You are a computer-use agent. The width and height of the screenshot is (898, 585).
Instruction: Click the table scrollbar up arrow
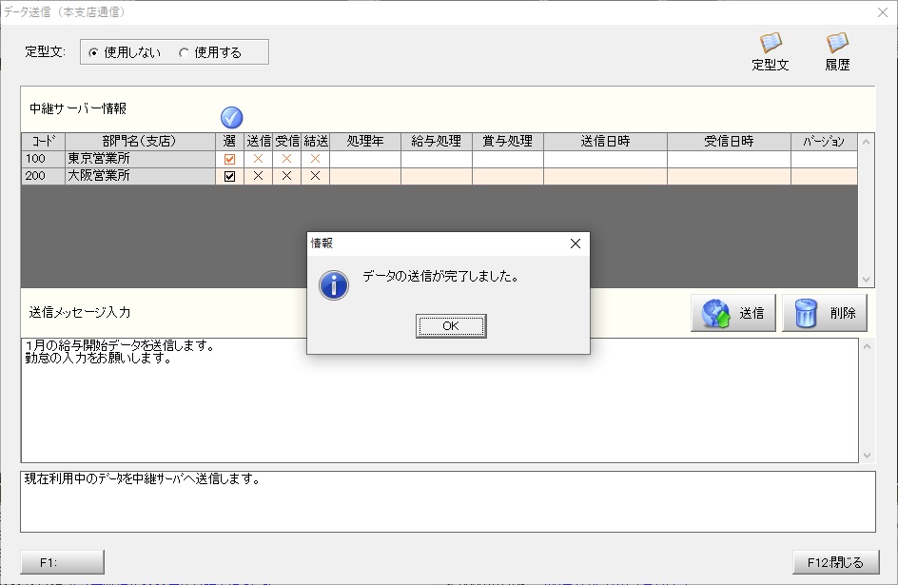866,142
